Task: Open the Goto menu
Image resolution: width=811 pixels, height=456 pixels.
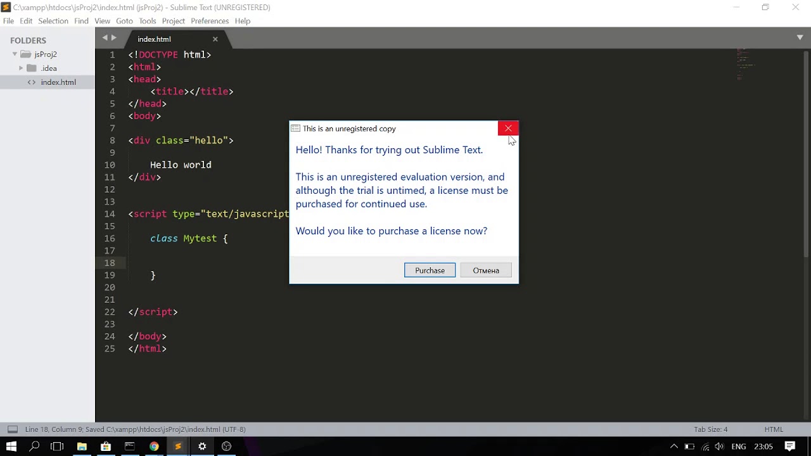Action: coord(124,21)
